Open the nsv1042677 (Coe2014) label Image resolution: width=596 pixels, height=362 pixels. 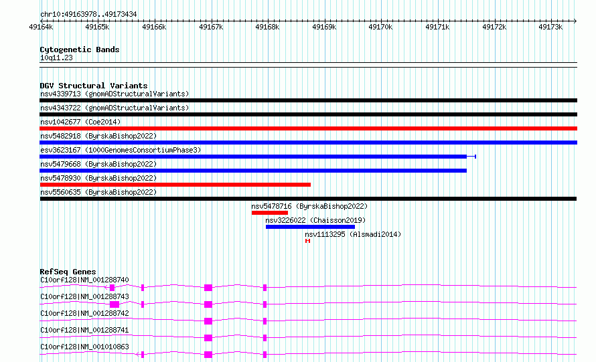[80, 122]
